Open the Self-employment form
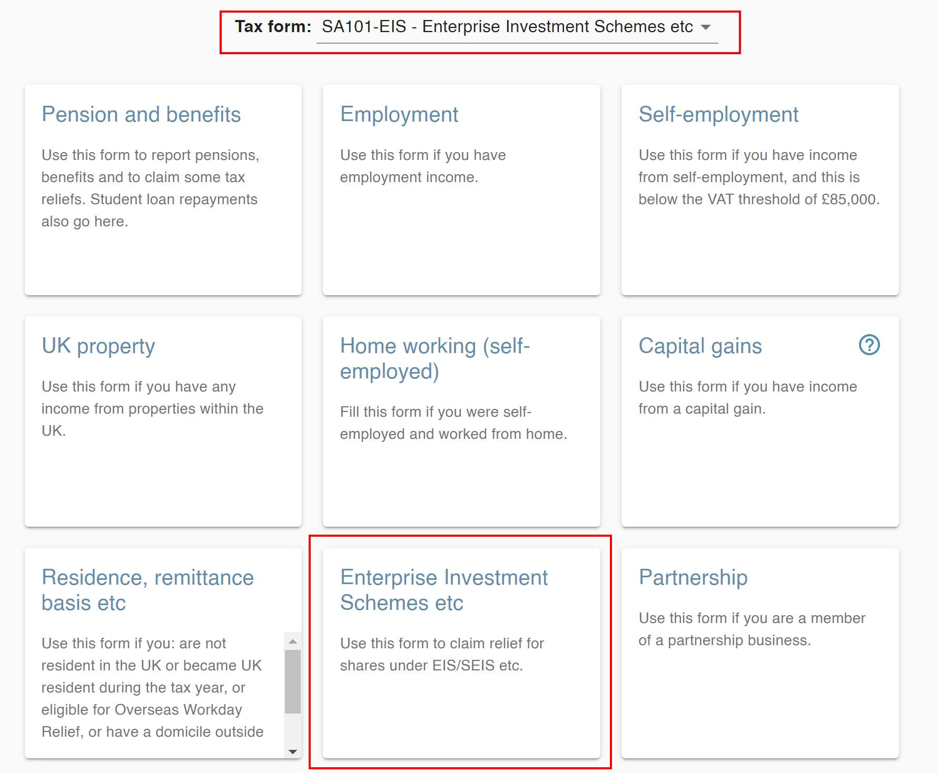938x773 pixels. (x=759, y=189)
